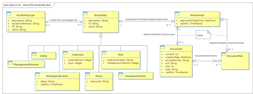Click the 2..* multiplicity near Document
This screenshot has width=253, height=94.
(x=196, y=65)
